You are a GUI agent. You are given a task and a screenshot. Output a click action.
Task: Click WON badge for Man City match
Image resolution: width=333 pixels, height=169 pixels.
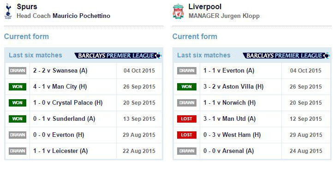click(18, 87)
